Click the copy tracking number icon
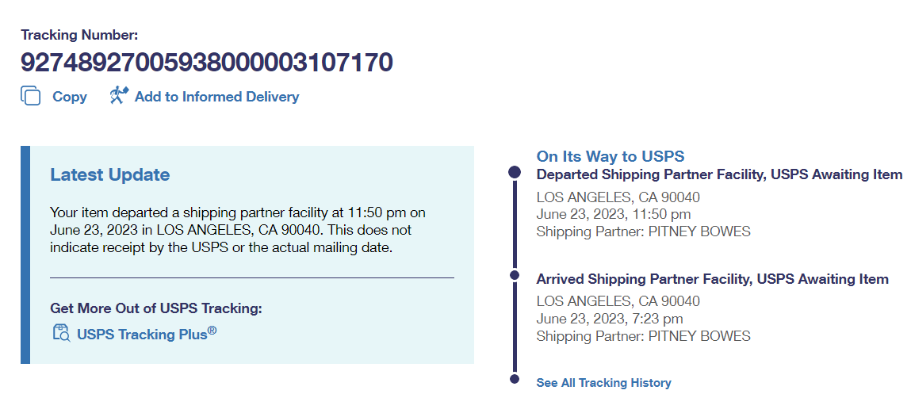 tap(31, 96)
